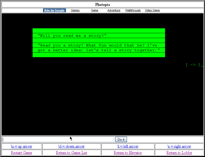The width and height of the screenshot is (205, 157).
Task: Open the Games navigation link
Action: pyautogui.click(x=75, y=10)
